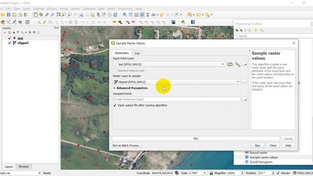
Task: Click the Coordinate field in status bar
Action: [x=162, y=173]
